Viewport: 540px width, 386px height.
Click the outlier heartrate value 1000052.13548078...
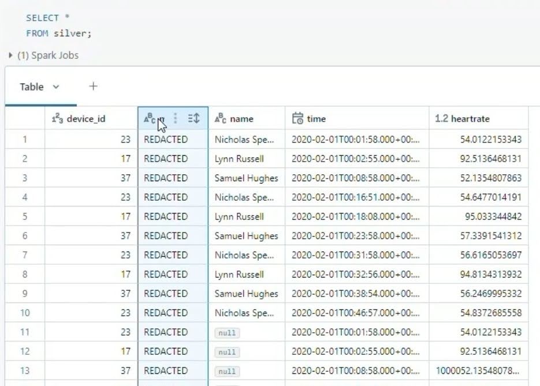click(x=477, y=370)
